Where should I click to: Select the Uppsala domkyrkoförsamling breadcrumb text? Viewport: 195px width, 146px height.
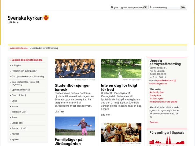point(44,48)
